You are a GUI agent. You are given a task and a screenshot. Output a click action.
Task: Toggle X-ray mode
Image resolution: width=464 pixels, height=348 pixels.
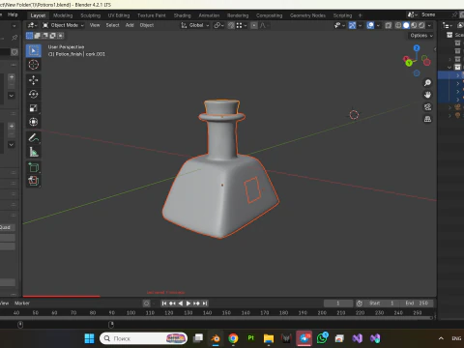coord(389,25)
